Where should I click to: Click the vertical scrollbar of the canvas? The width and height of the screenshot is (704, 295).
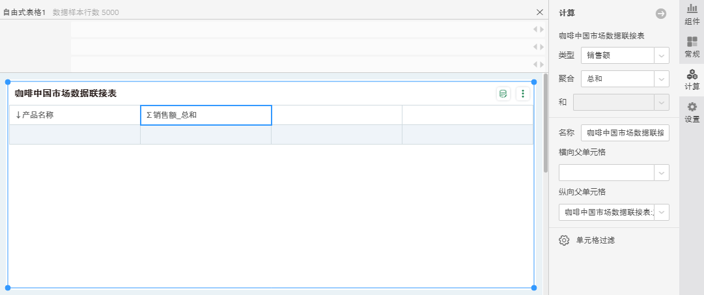(x=545, y=124)
